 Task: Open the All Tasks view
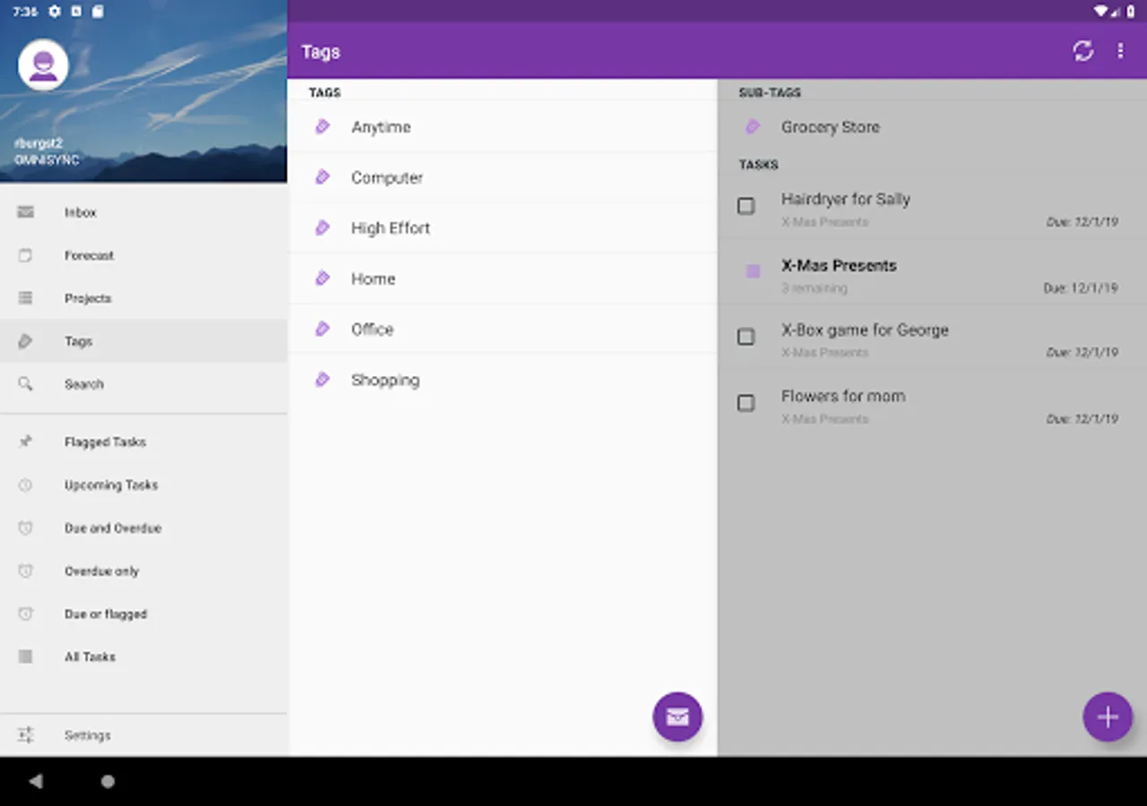(x=143, y=657)
